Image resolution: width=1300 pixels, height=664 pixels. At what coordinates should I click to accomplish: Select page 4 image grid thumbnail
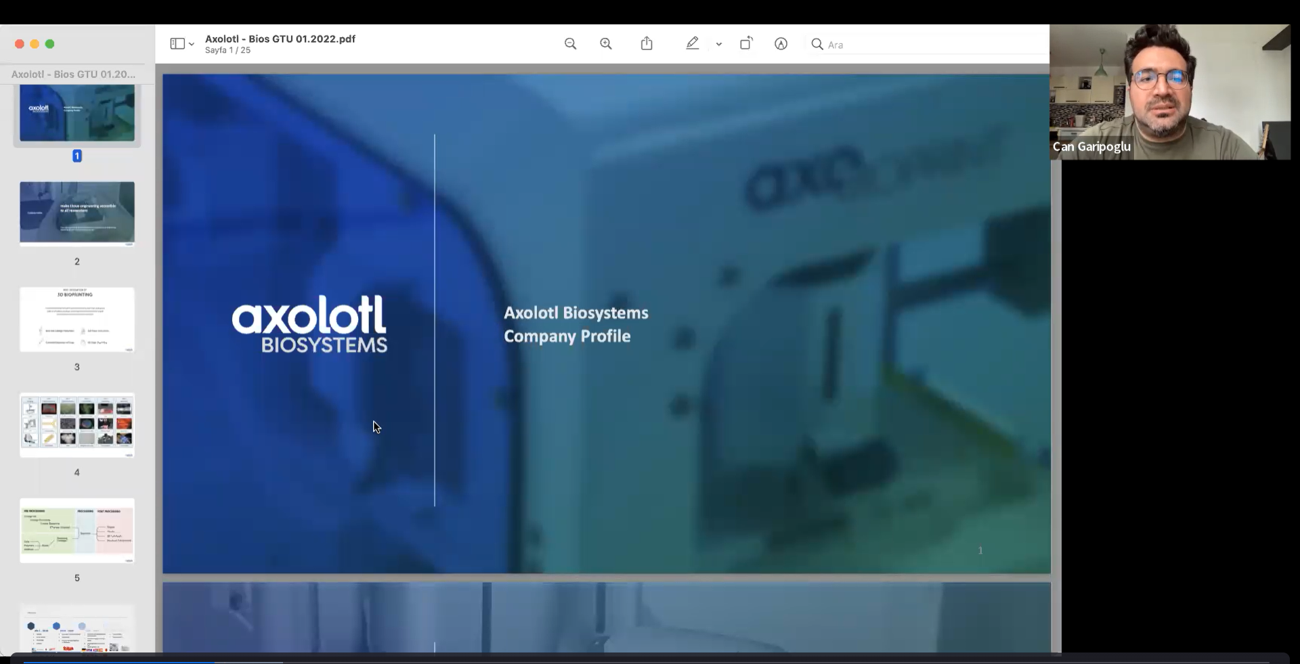[x=77, y=425]
